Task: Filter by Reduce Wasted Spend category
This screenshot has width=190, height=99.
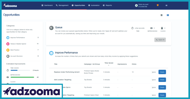Action: [22, 44]
